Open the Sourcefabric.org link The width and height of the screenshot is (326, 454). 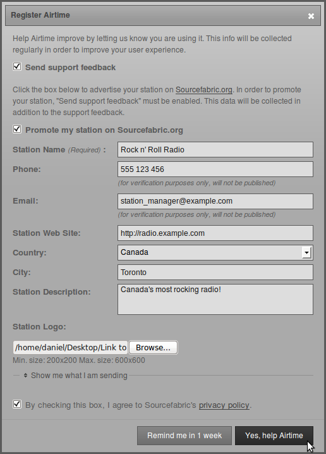pos(204,90)
